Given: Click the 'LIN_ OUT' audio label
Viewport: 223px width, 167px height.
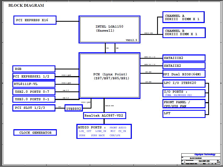Looking at the screenshot, I should pos(85,131).
